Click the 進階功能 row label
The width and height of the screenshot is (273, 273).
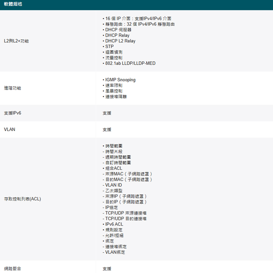pyautogui.click(x=12, y=88)
